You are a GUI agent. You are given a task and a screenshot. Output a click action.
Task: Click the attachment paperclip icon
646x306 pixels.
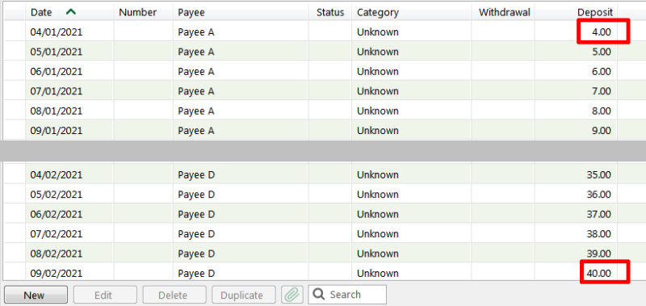(x=292, y=295)
